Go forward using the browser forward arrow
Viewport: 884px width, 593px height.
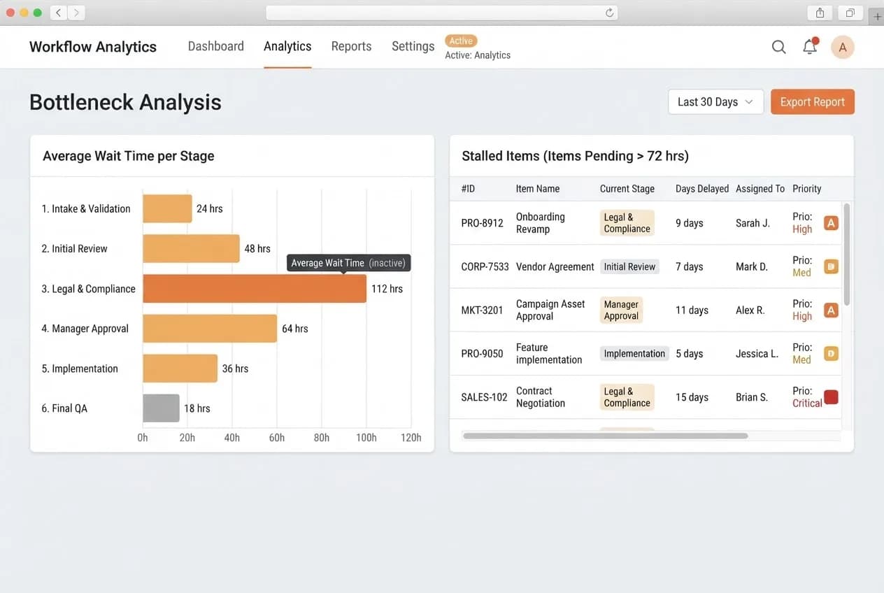point(76,13)
